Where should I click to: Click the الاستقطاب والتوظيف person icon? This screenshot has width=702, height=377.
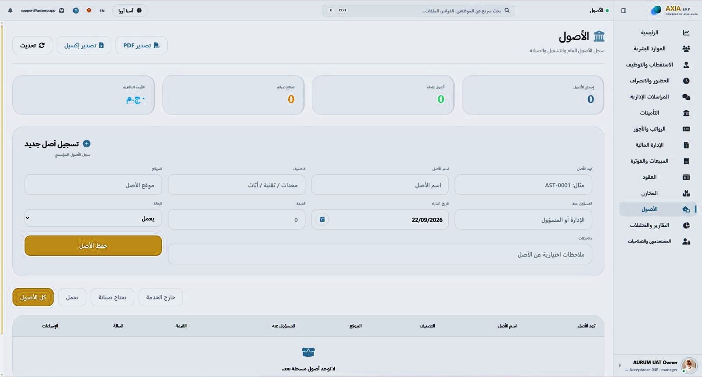pyautogui.click(x=686, y=65)
